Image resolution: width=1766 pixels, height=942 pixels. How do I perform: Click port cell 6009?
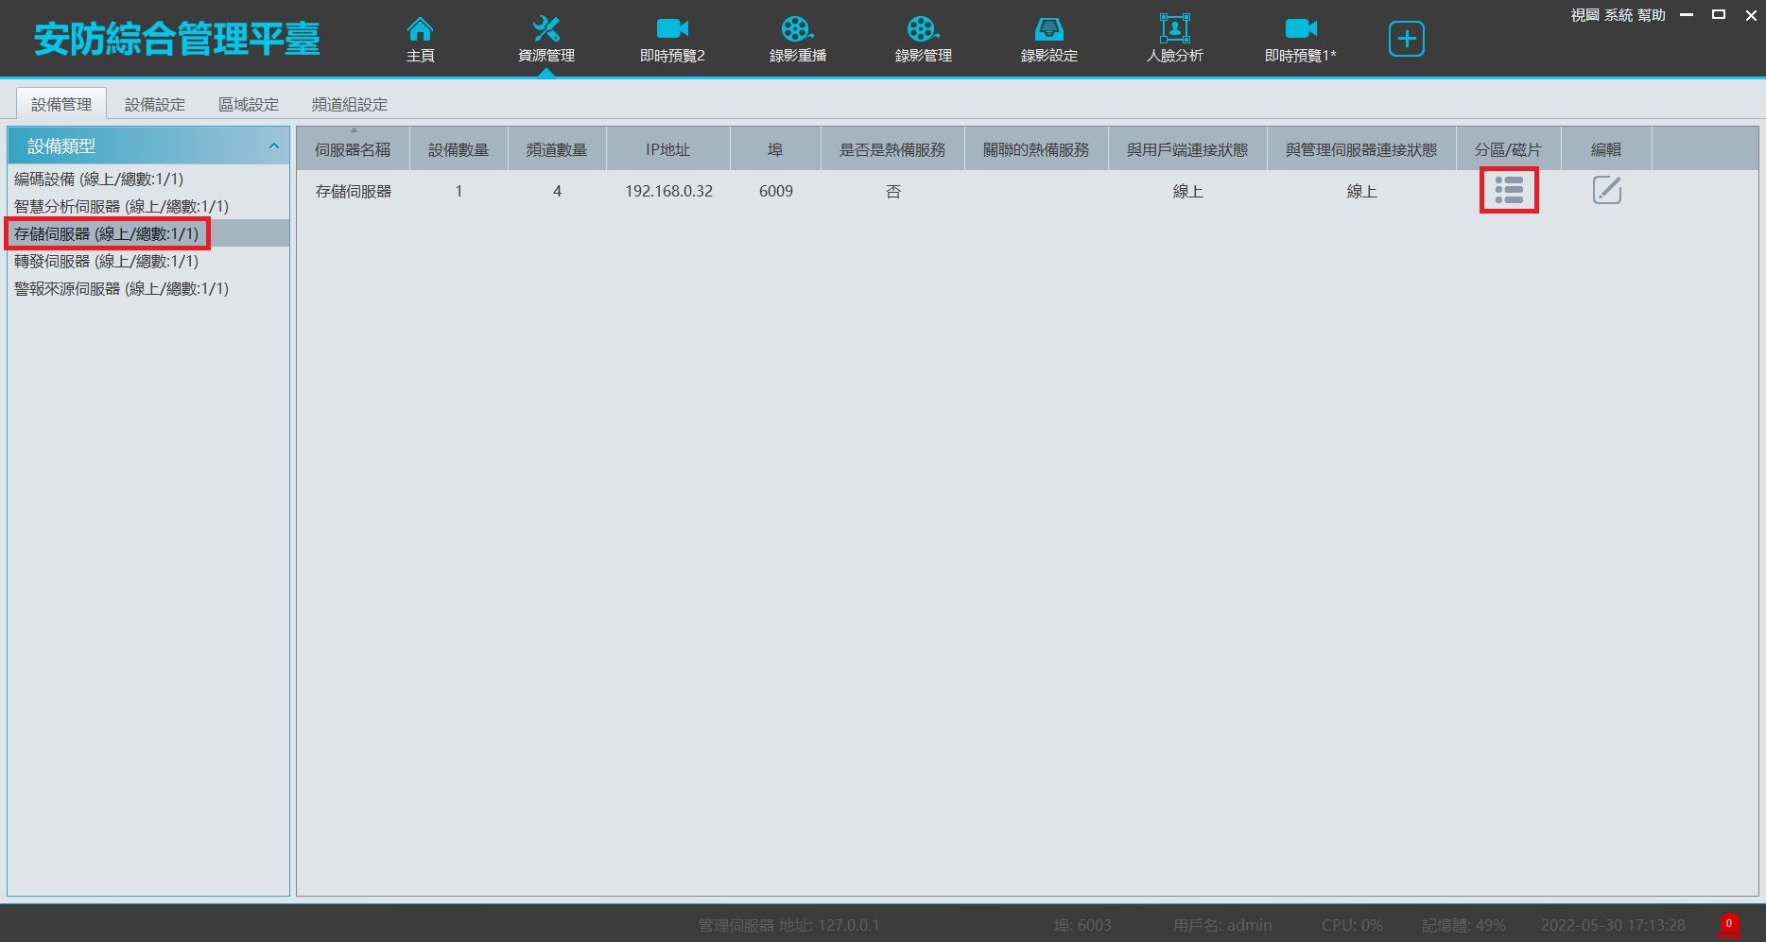(775, 191)
